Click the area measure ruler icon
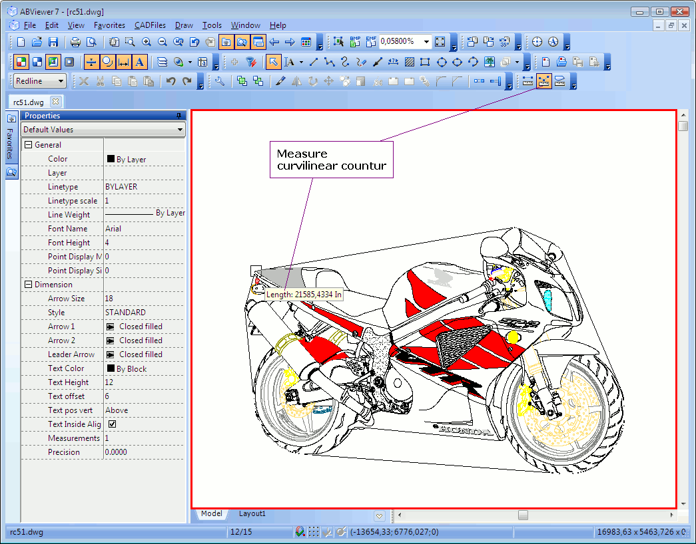Viewport: 696px width, 544px height. [x=559, y=81]
